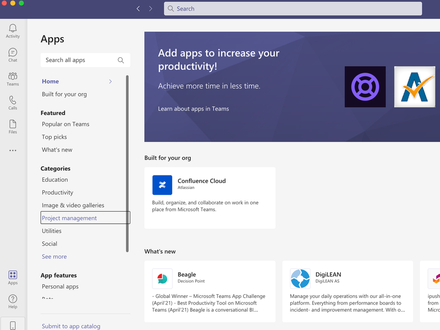The height and width of the screenshot is (330, 440).
Task: Open Top picks
Action: click(x=54, y=137)
